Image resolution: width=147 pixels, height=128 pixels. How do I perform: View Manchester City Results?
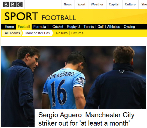[62, 33]
